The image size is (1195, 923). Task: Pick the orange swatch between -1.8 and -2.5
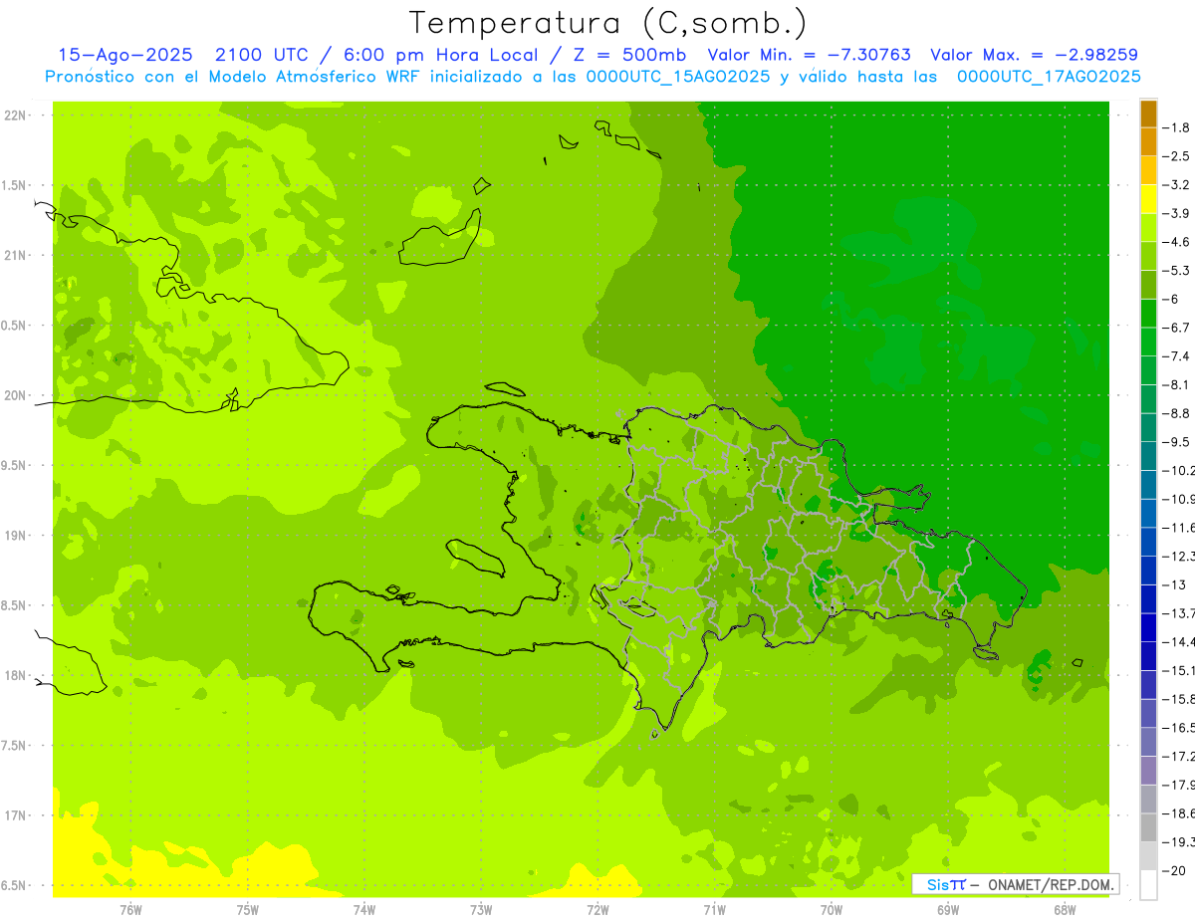pos(1148,142)
